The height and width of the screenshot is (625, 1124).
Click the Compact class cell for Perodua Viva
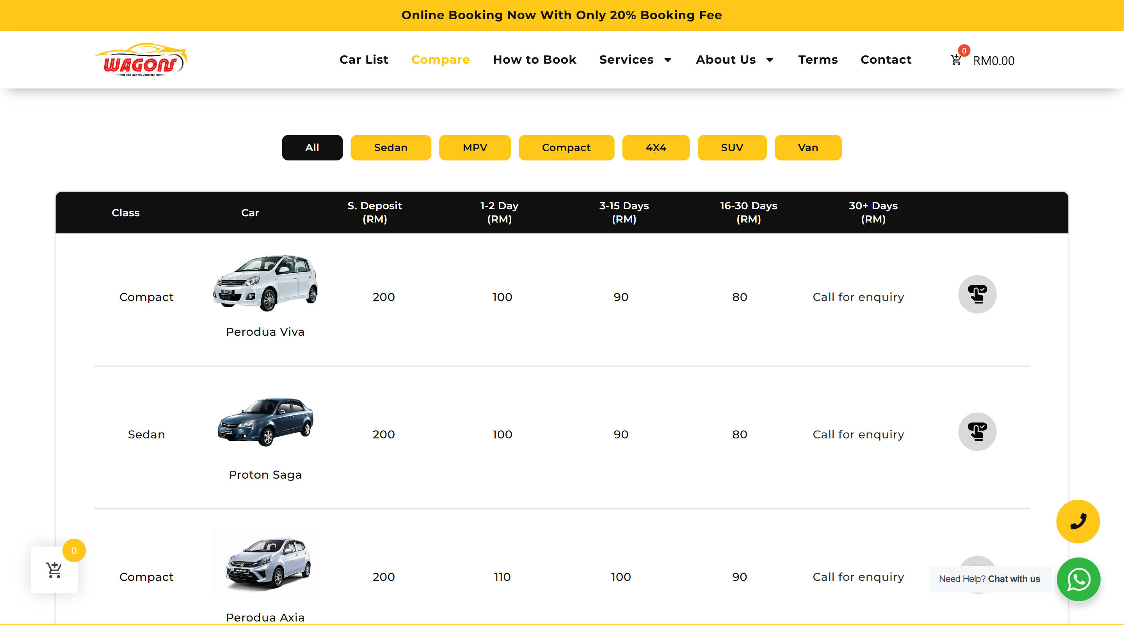click(x=146, y=297)
